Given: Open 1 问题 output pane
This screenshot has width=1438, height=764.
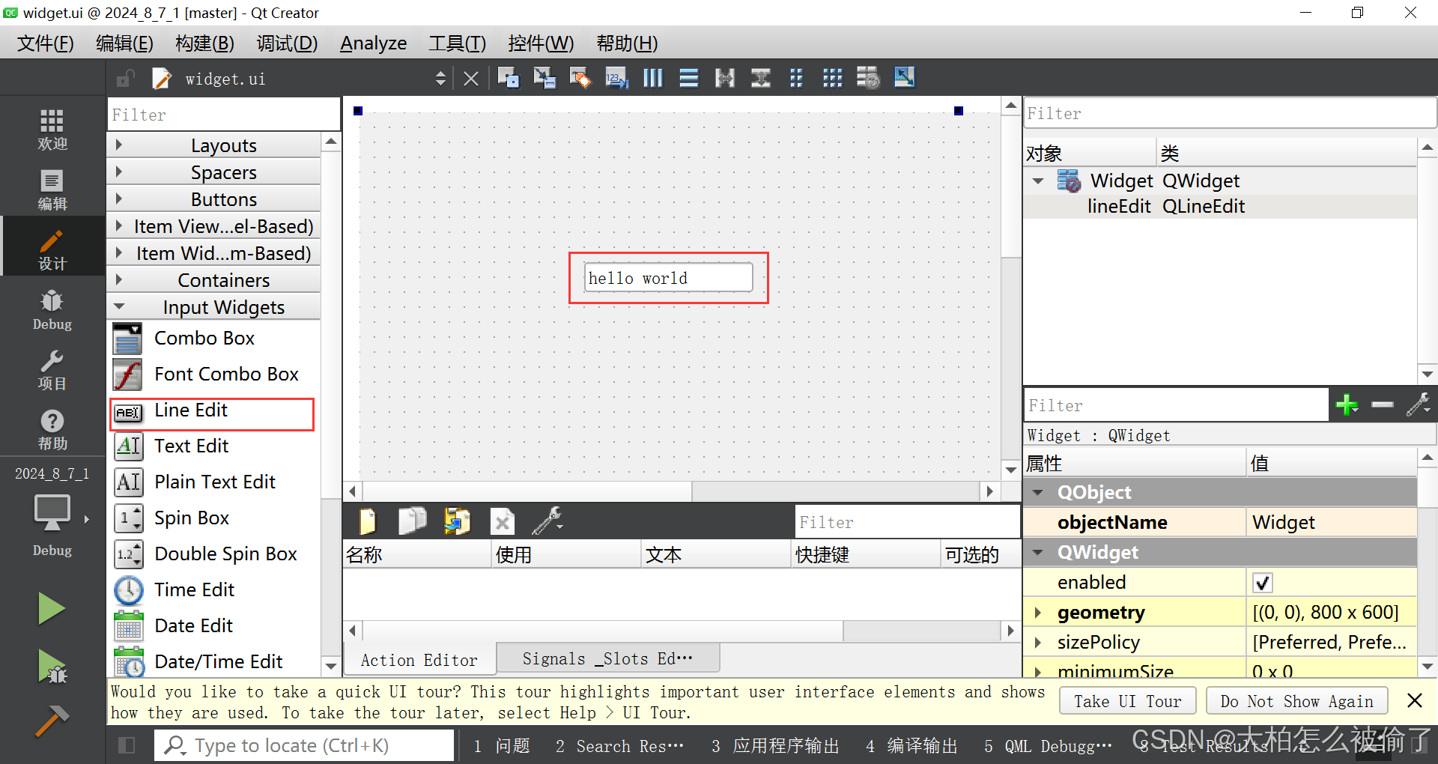Looking at the screenshot, I should point(502,745).
